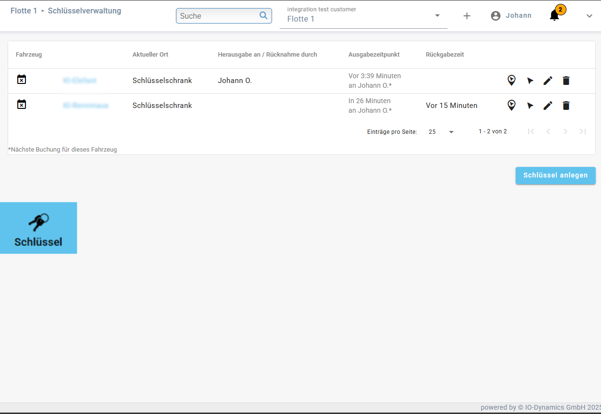Expand the chevron menu next to the bell
The image size is (601, 414).
[x=589, y=16]
